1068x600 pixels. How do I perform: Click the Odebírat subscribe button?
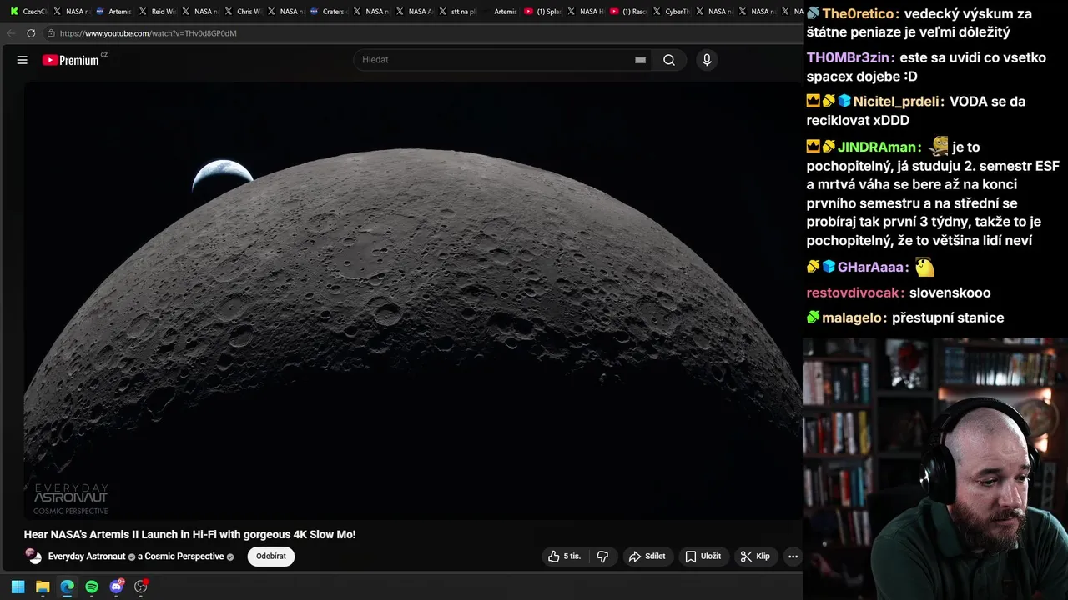click(x=271, y=557)
